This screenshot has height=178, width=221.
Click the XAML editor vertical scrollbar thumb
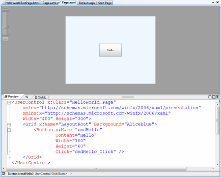[x=217, y=120]
